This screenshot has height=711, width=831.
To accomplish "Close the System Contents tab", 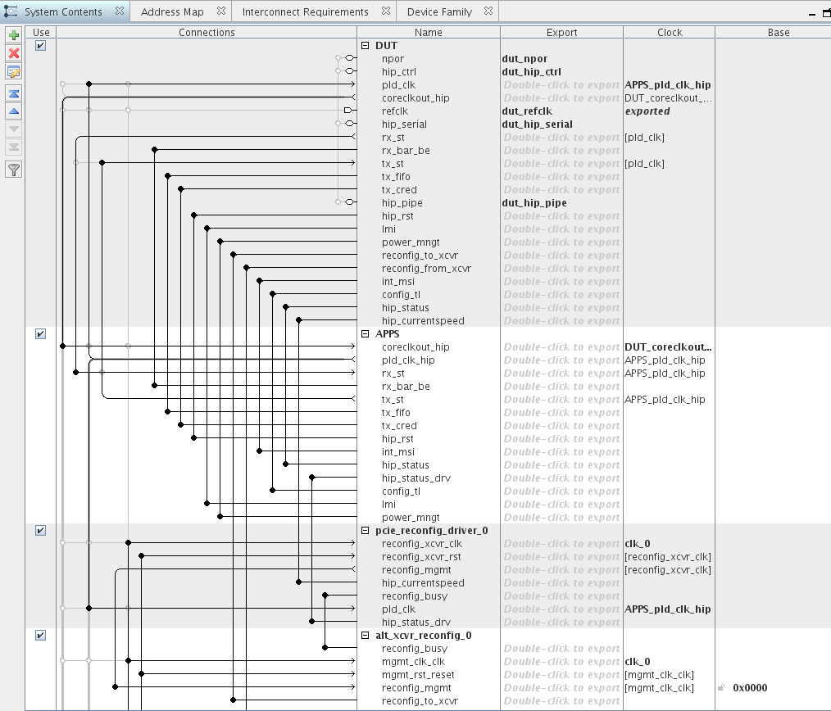I will [x=120, y=11].
